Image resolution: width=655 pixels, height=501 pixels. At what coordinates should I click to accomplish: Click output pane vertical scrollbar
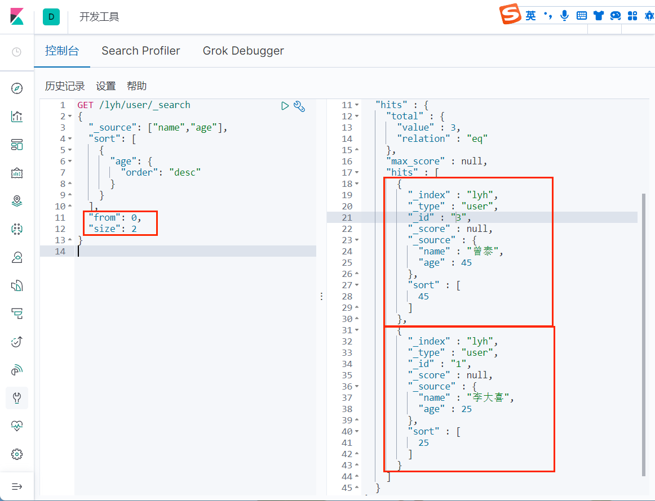tap(644, 334)
